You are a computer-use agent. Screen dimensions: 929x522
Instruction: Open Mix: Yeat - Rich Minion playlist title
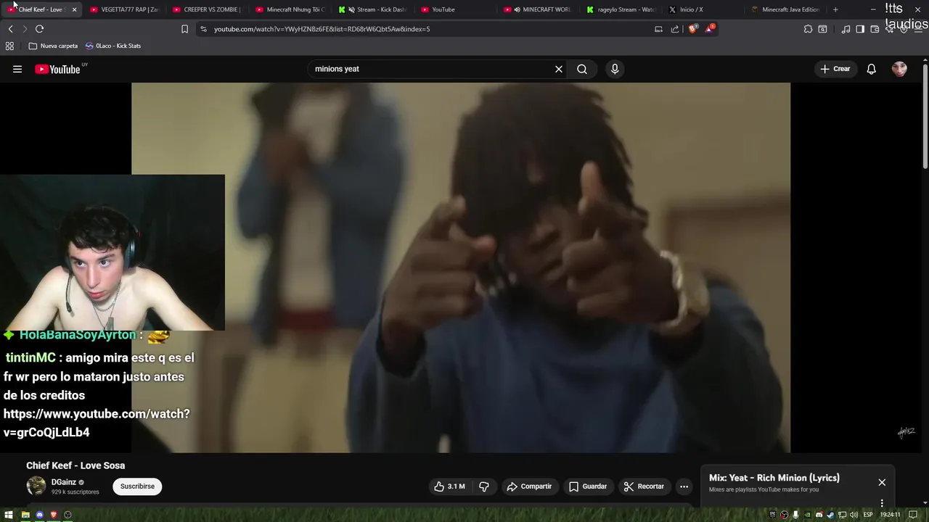774,478
